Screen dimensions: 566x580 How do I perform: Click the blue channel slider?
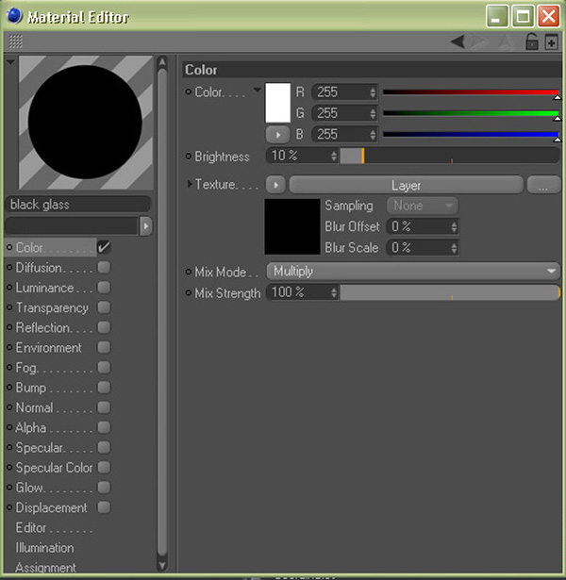[x=471, y=134]
